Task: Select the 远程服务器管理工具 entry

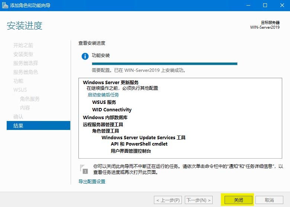Action: pyautogui.click(x=103, y=125)
